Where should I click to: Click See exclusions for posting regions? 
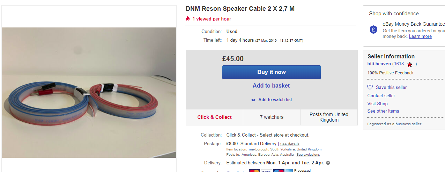click(x=308, y=155)
